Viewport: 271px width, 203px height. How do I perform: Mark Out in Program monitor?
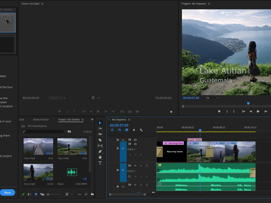(234, 112)
